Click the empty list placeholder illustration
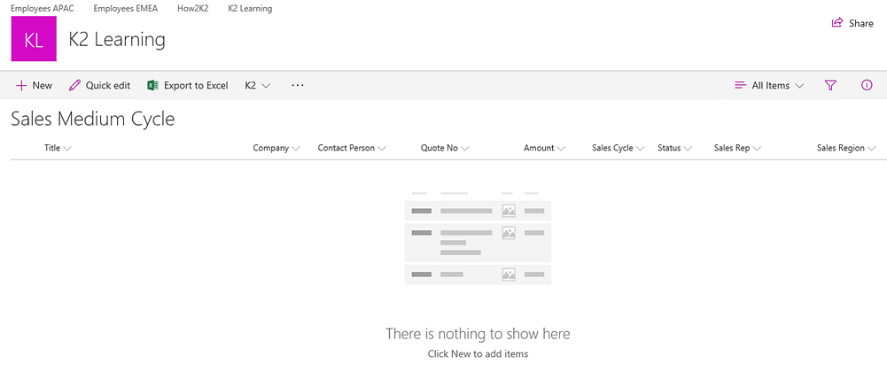The image size is (887, 379). pyautogui.click(x=478, y=238)
